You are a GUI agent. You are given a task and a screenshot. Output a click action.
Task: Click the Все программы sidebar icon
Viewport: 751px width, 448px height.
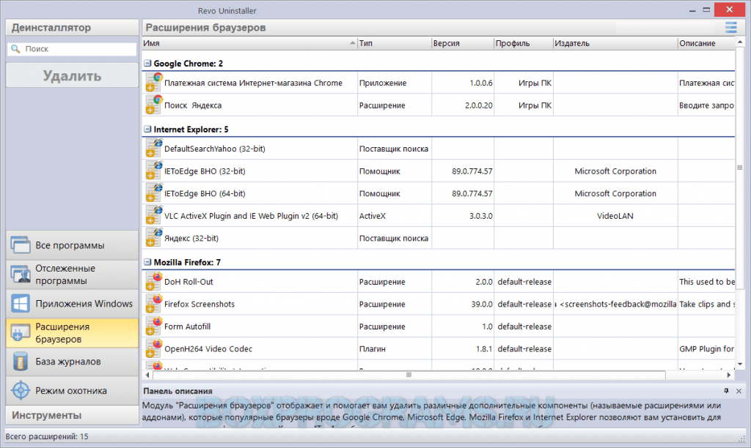pos(21,245)
